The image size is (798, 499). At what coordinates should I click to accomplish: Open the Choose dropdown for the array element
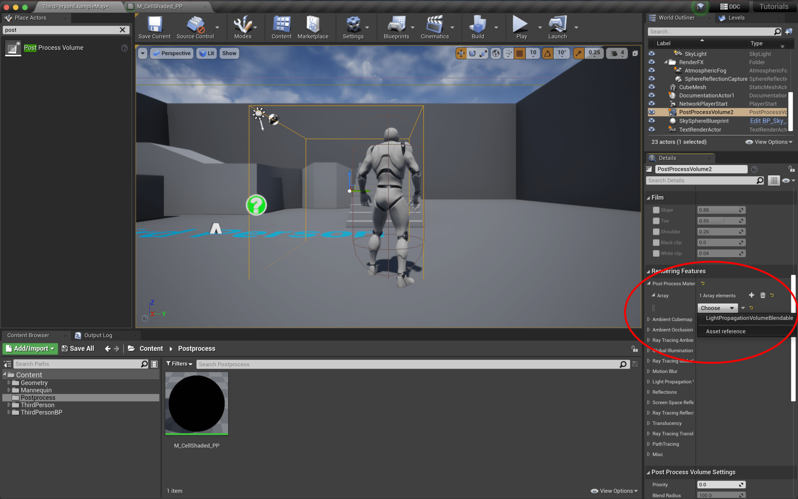(x=717, y=308)
